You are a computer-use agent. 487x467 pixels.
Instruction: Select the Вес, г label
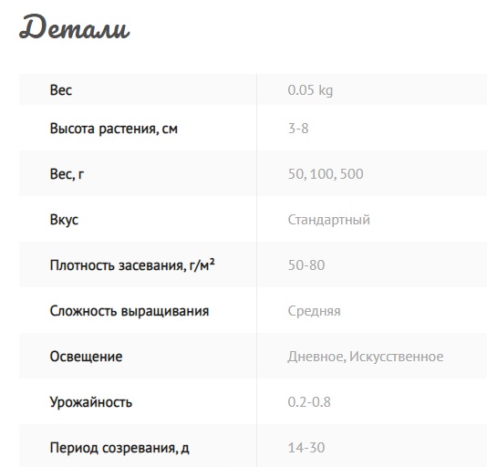[67, 173]
